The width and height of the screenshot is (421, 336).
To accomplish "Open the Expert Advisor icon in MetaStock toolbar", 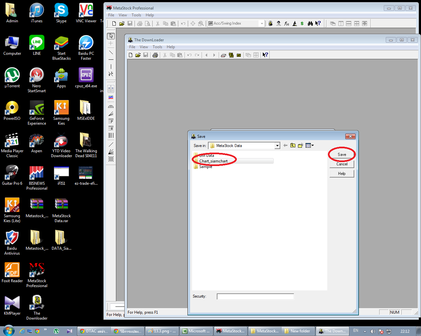I will [270, 24].
